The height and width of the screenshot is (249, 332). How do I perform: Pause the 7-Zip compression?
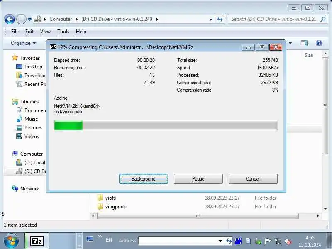198,179
